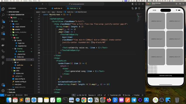Expand the types folder
Viewport: 186px width, 104px height.
coord(20,68)
